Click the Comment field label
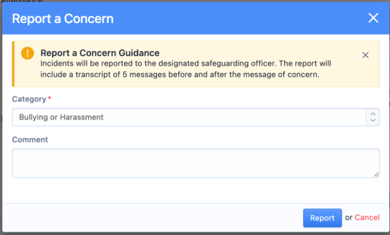The height and width of the screenshot is (235, 390). click(30, 140)
